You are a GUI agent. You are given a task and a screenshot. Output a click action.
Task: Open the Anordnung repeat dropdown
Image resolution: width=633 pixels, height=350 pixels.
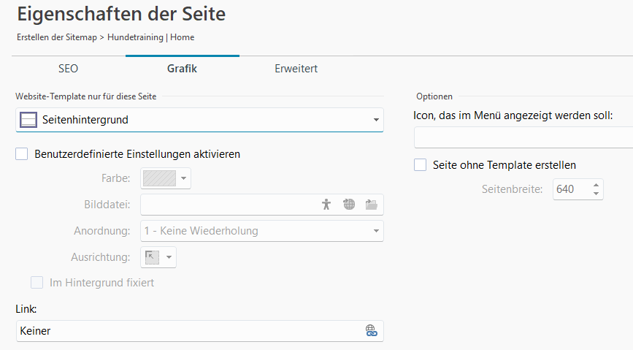tap(375, 232)
